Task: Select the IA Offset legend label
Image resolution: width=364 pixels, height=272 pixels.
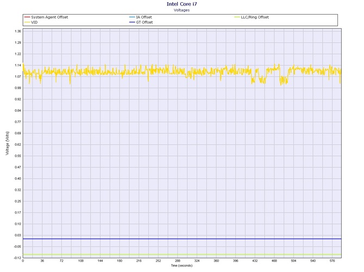Action: tap(144, 17)
